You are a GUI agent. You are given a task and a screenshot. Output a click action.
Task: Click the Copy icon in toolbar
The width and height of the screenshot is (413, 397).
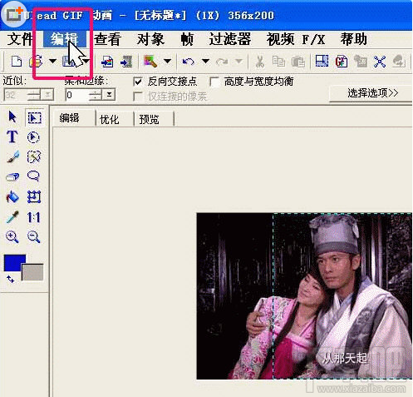click(x=278, y=62)
